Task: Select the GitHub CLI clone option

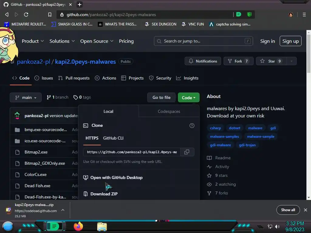Action: click(113, 138)
